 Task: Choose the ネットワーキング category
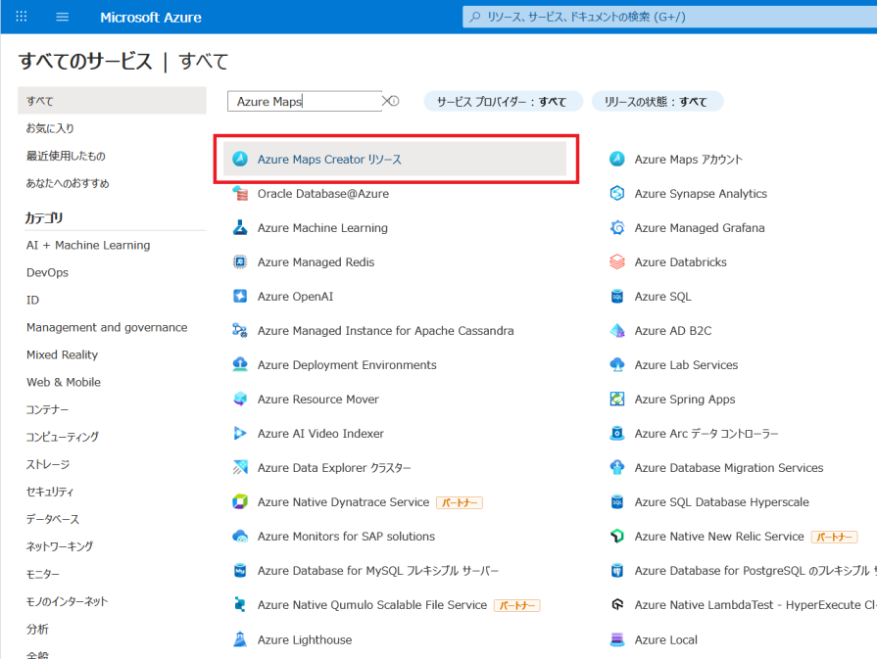point(60,546)
